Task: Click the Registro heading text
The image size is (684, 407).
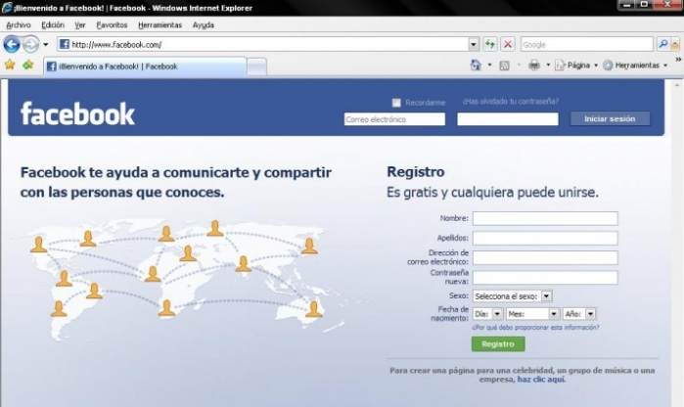Action: 416,172
